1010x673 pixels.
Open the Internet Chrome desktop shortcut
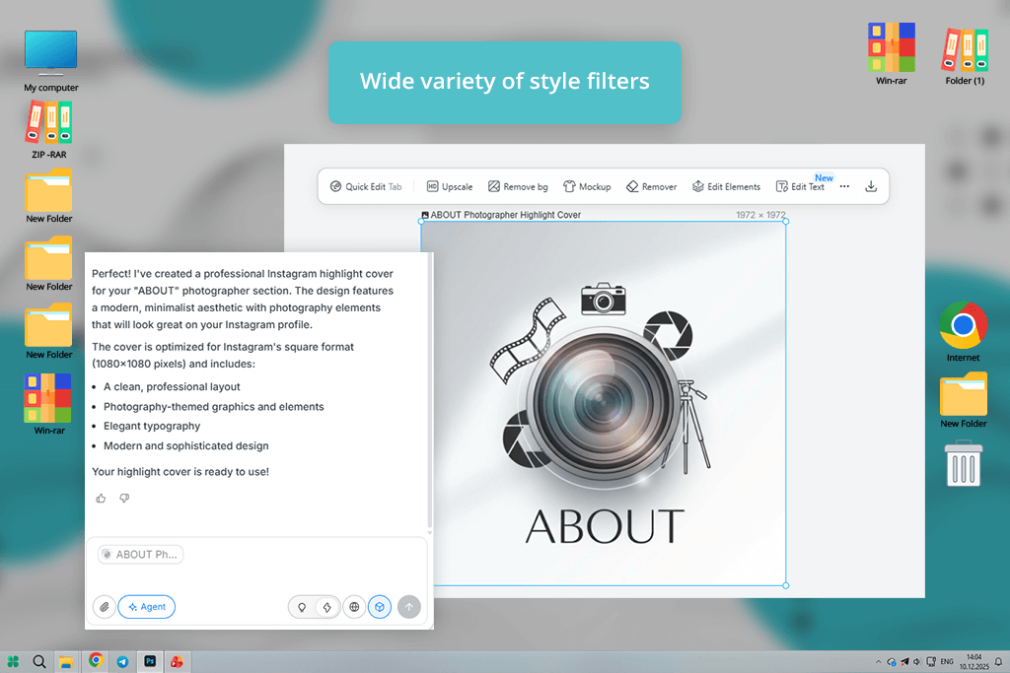click(963, 332)
